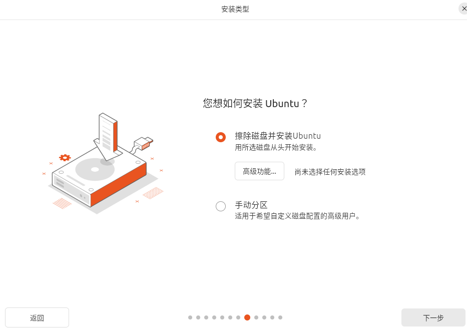Screen dimensions: 467x331
Task: Click the orange gear icon in illustration
Action: coord(65,158)
